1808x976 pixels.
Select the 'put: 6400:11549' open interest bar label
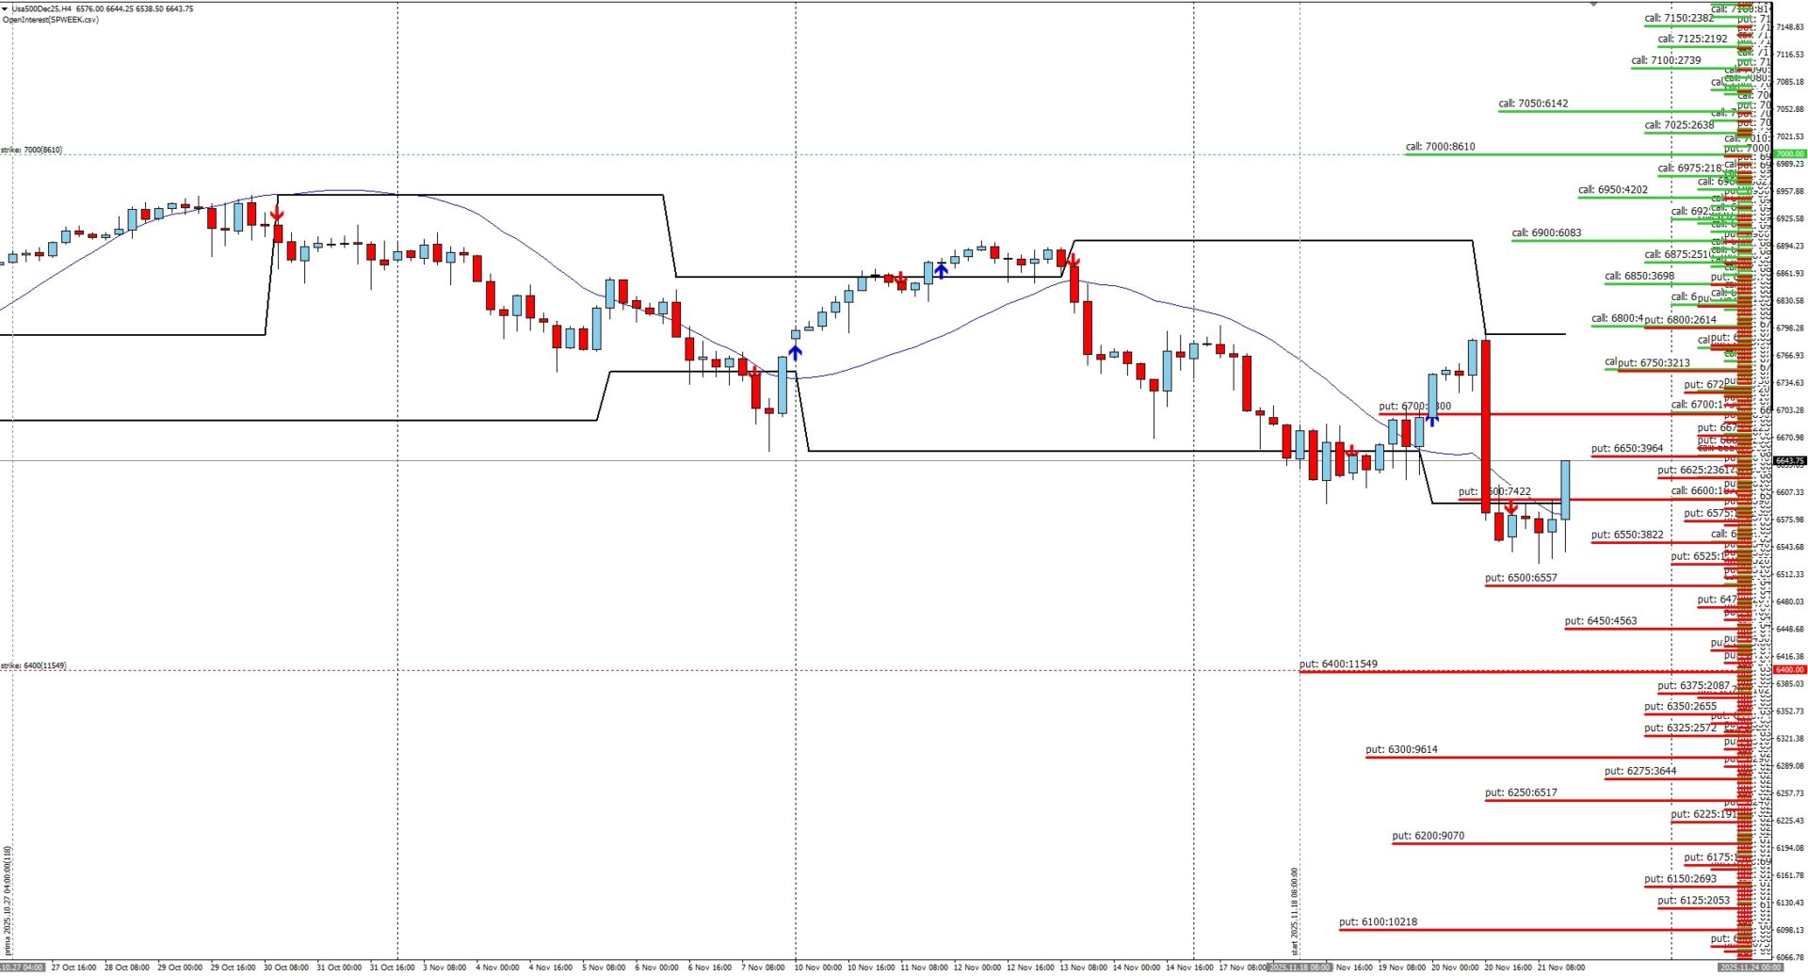click(1337, 664)
